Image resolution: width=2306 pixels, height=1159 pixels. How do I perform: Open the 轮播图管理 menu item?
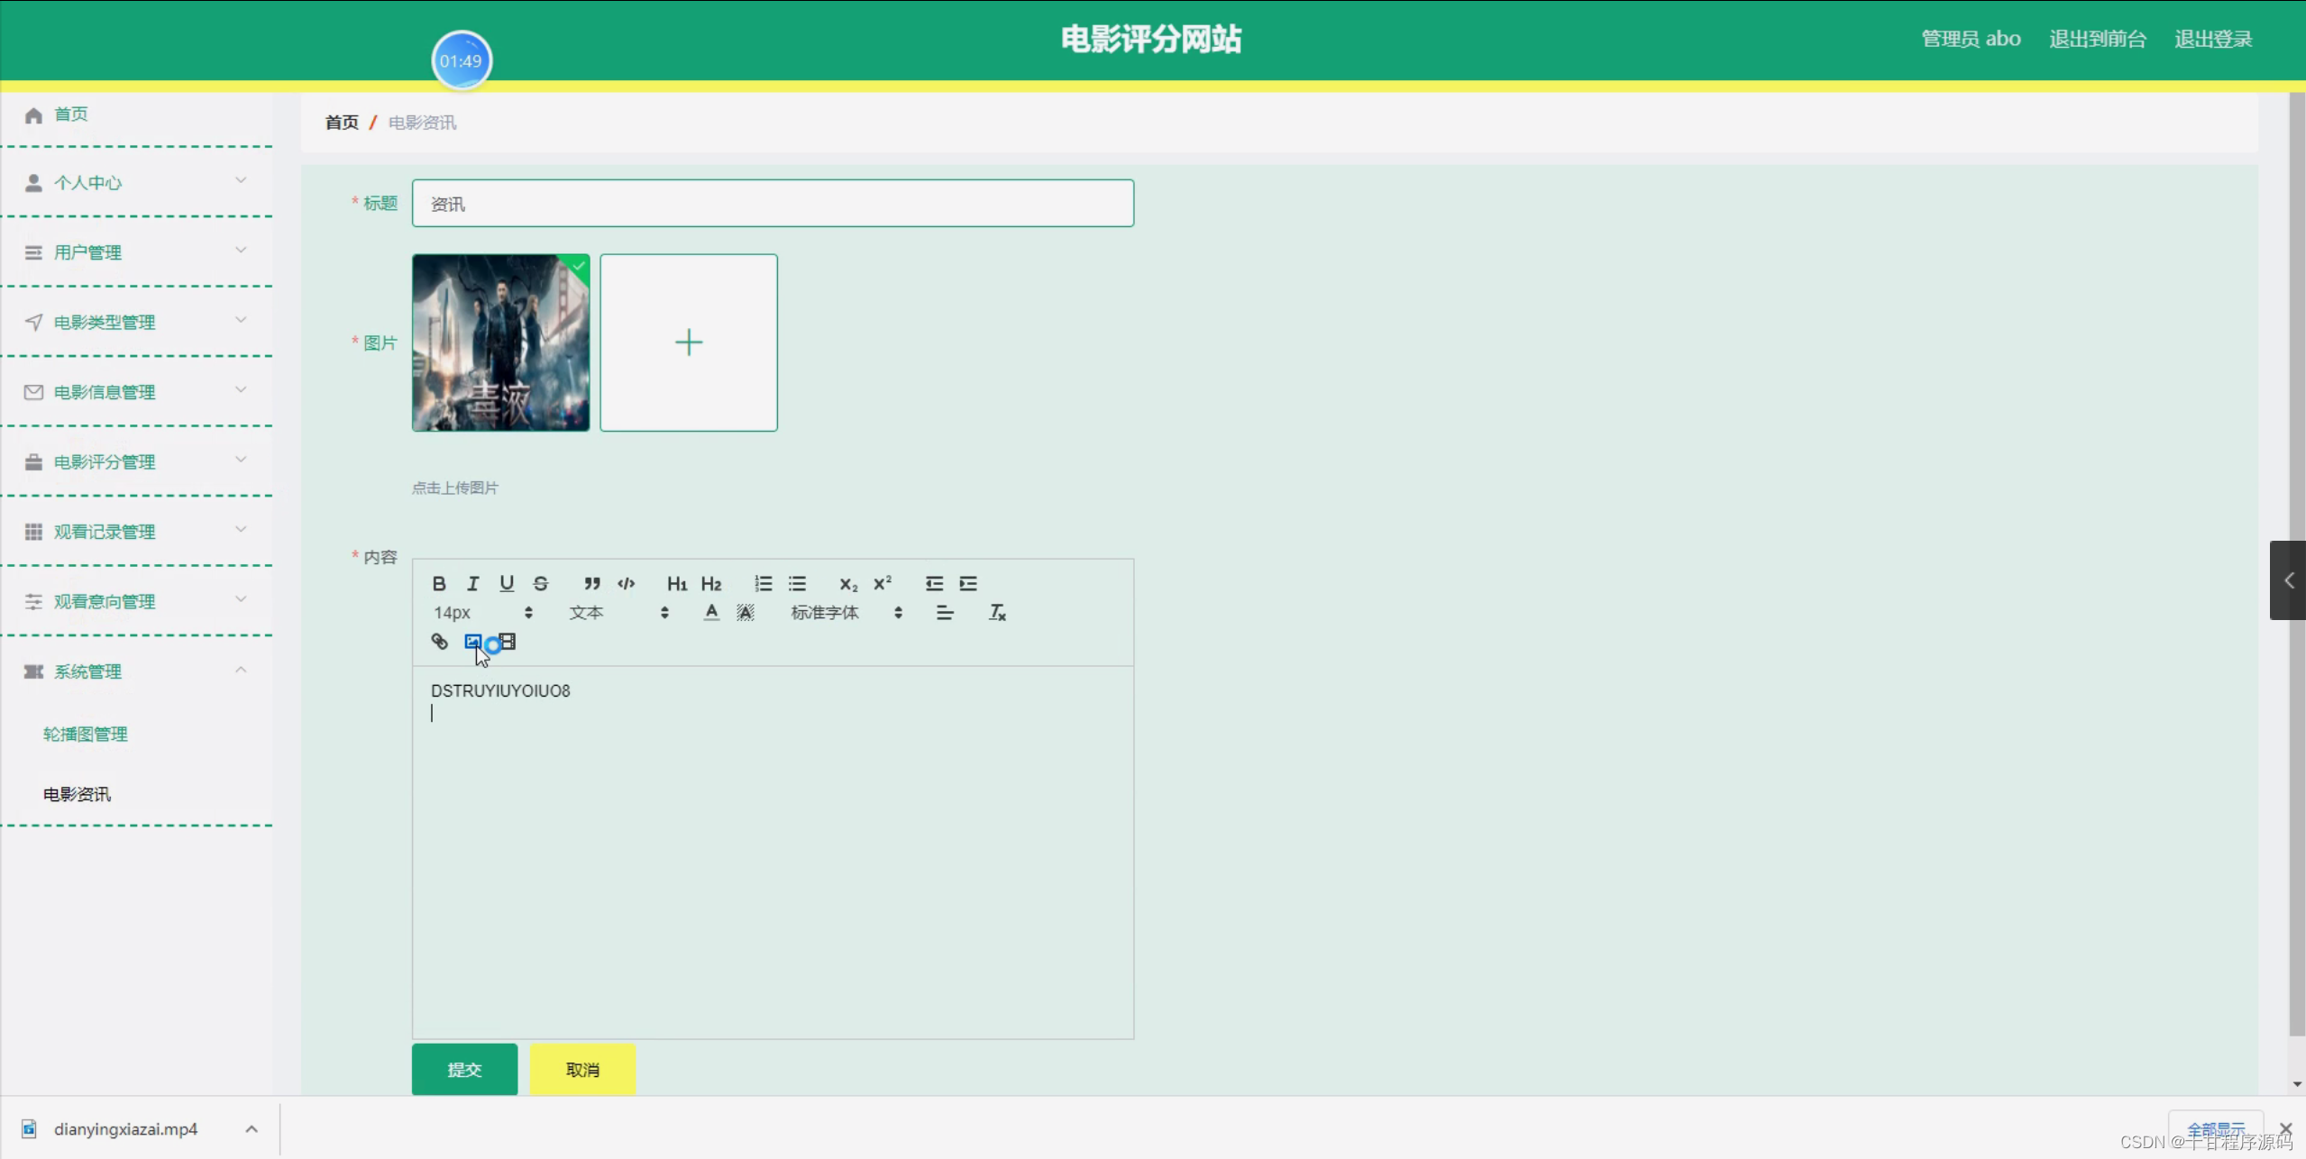pos(86,734)
